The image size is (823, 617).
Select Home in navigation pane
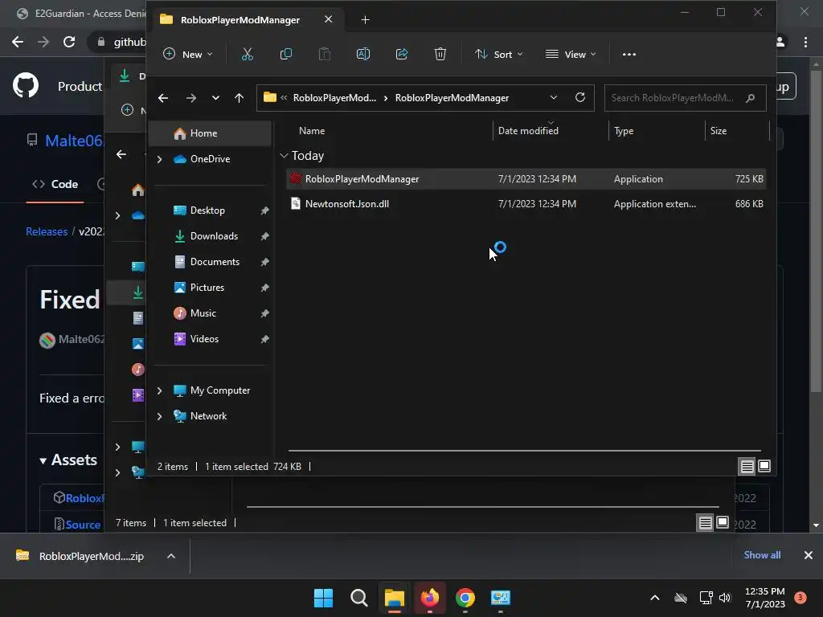pyautogui.click(x=211, y=133)
